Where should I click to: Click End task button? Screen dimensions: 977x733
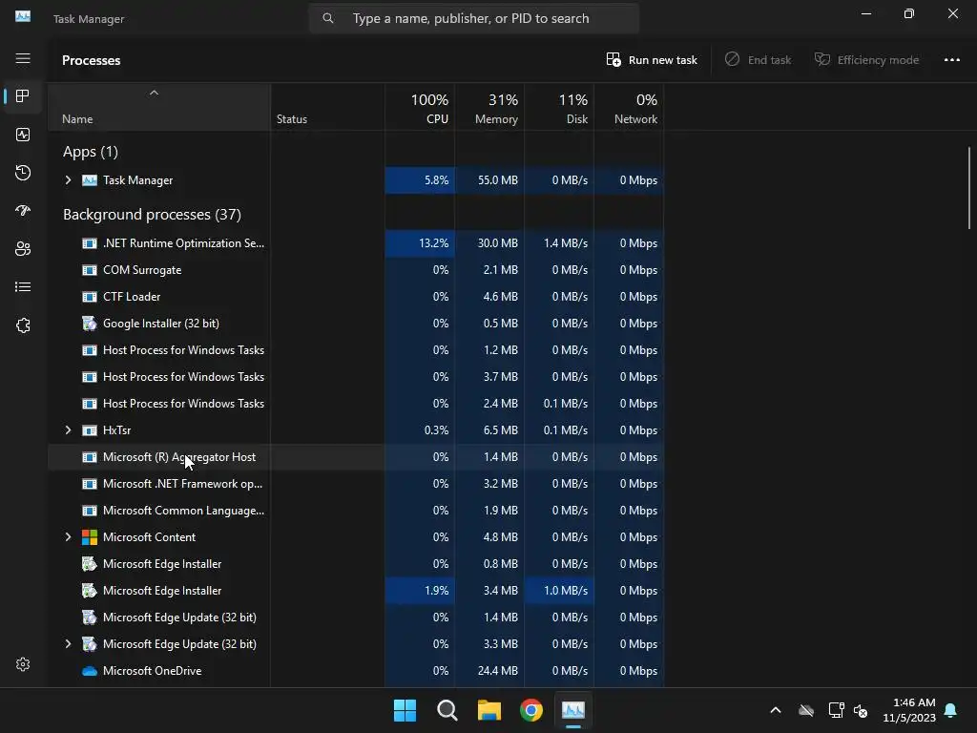coord(759,60)
